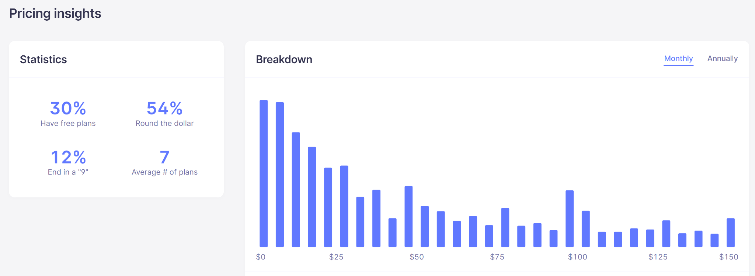Click the $50 axis label
The image size is (755, 276).
point(417,257)
